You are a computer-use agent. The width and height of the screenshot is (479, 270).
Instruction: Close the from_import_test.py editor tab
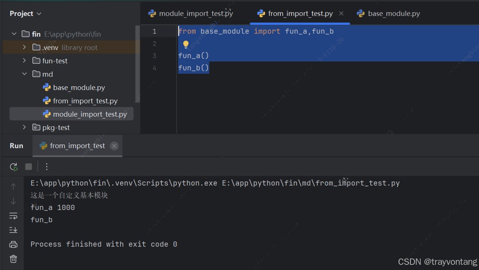coord(342,13)
